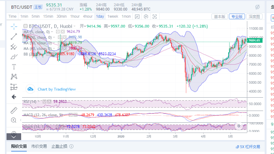The width and height of the screenshot is (274, 154).
Task: Select the 1week timeframe
Action: click(113, 16)
